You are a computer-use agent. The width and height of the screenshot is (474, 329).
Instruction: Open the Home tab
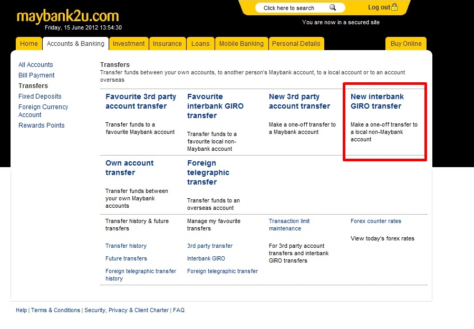[x=28, y=44]
